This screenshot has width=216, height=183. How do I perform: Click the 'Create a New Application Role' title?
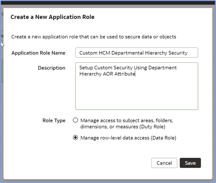(53, 17)
